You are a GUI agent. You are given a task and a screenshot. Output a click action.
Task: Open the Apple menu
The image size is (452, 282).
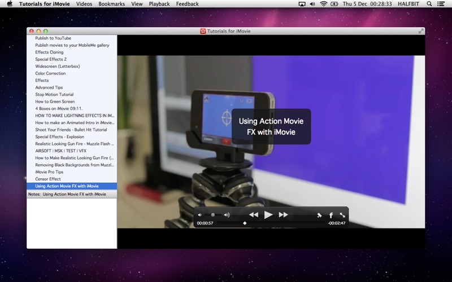pyautogui.click(x=10, y=4)
